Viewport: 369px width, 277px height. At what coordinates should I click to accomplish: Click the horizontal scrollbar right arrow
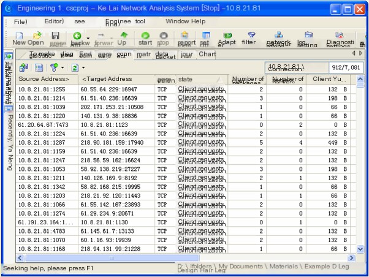[x=351, y=258]
